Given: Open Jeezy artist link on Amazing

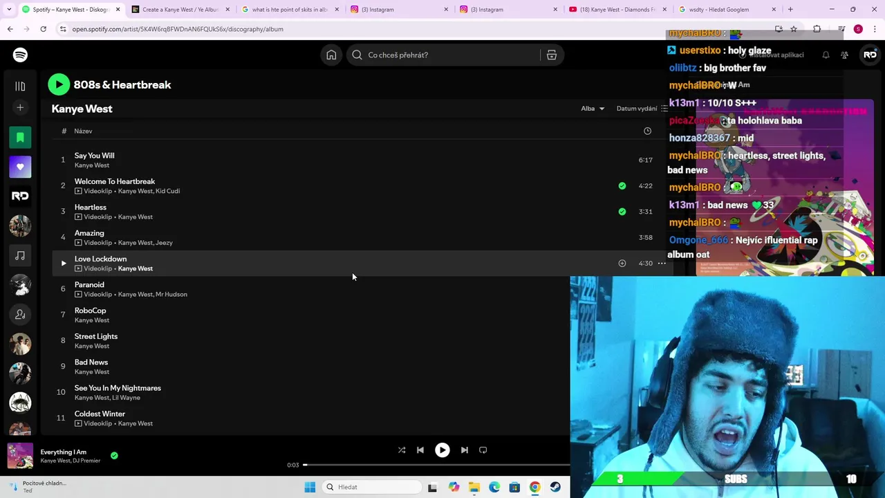Looking at the screenshot, I should pos(165,243).
